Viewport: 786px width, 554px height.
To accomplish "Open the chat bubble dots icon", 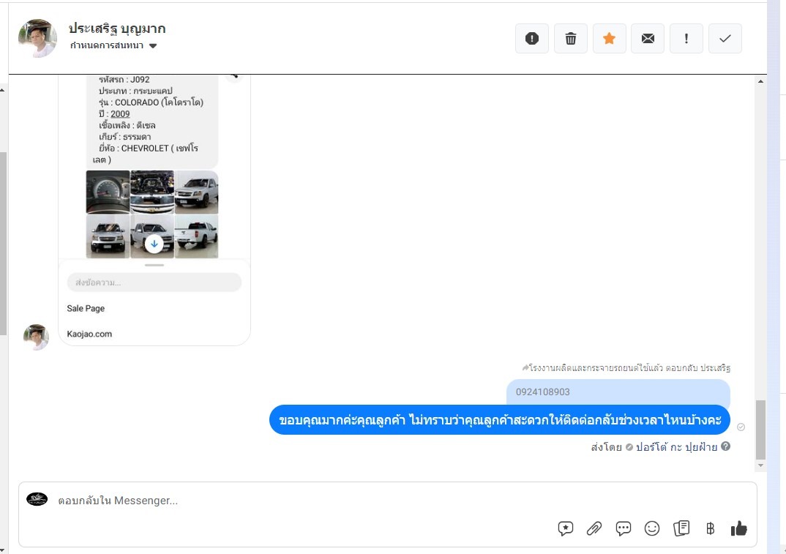I will pos(623,528).
